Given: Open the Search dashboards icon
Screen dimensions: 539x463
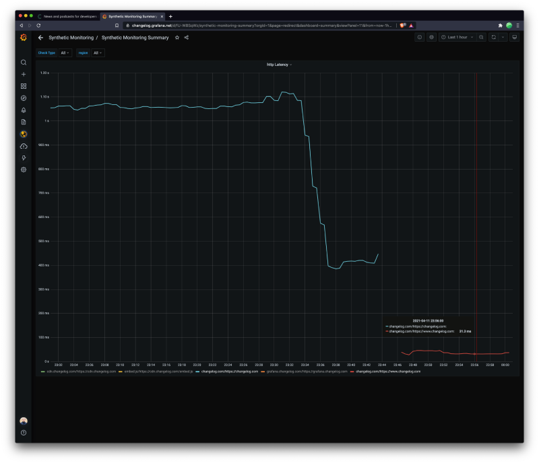Looking at the screenshot, I should [x=24, y=62].
